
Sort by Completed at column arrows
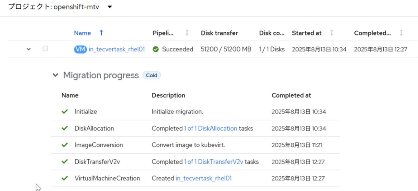[401, 33]
